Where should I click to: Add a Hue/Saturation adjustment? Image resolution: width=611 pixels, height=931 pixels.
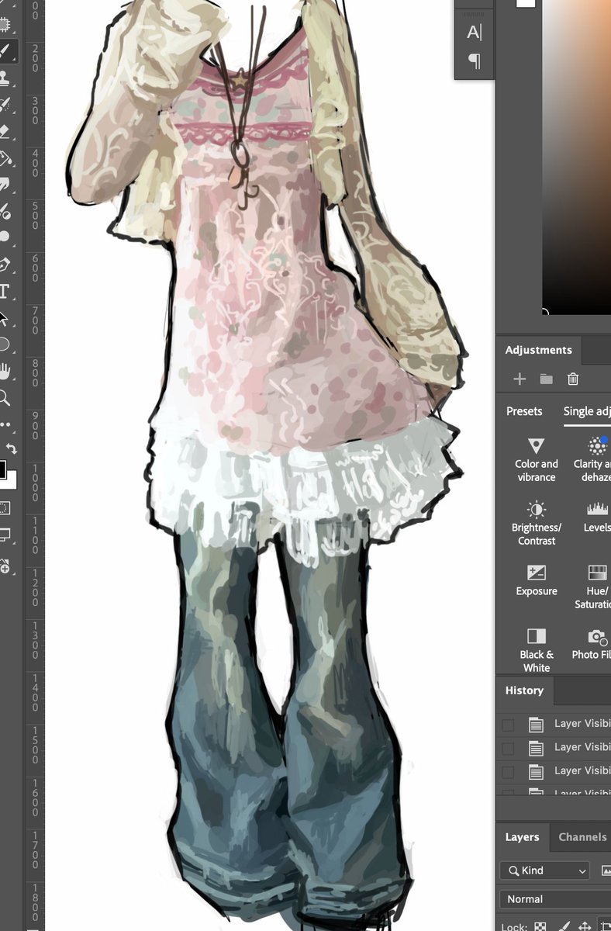pyautogui.click(x=595, y=587)
